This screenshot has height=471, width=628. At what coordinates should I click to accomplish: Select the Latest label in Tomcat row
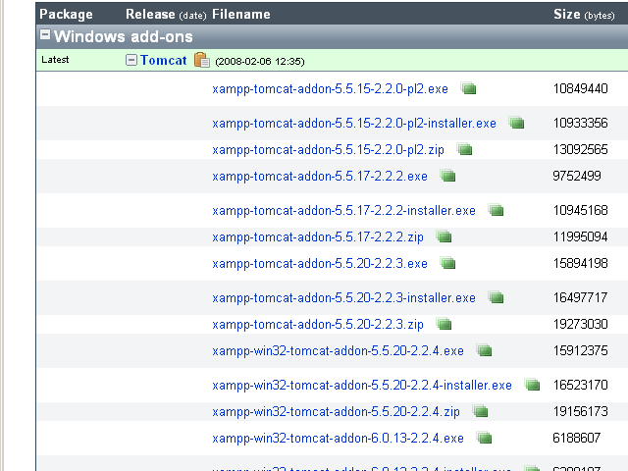click(55, 60)
